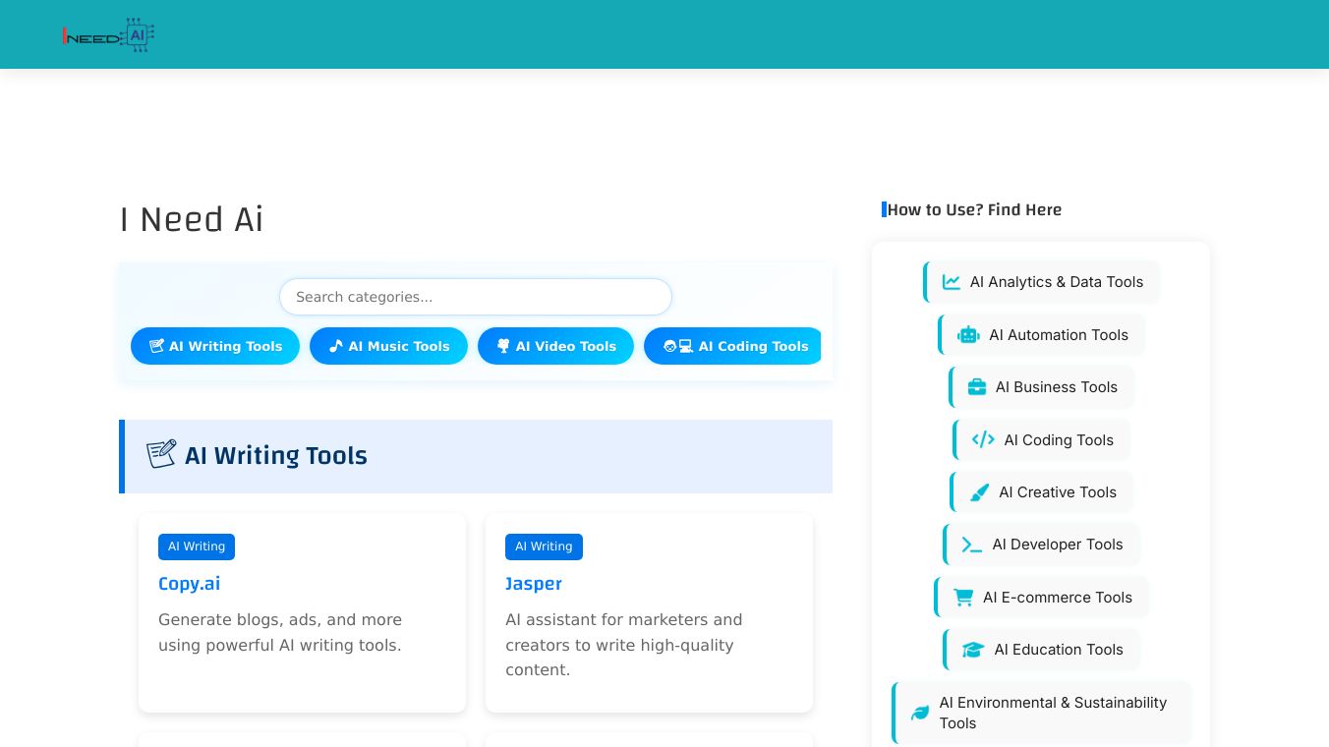This screenshot has width=1329, height=747.
Task: Open AI Creative Tools in sidebar
Action: 1042,492
